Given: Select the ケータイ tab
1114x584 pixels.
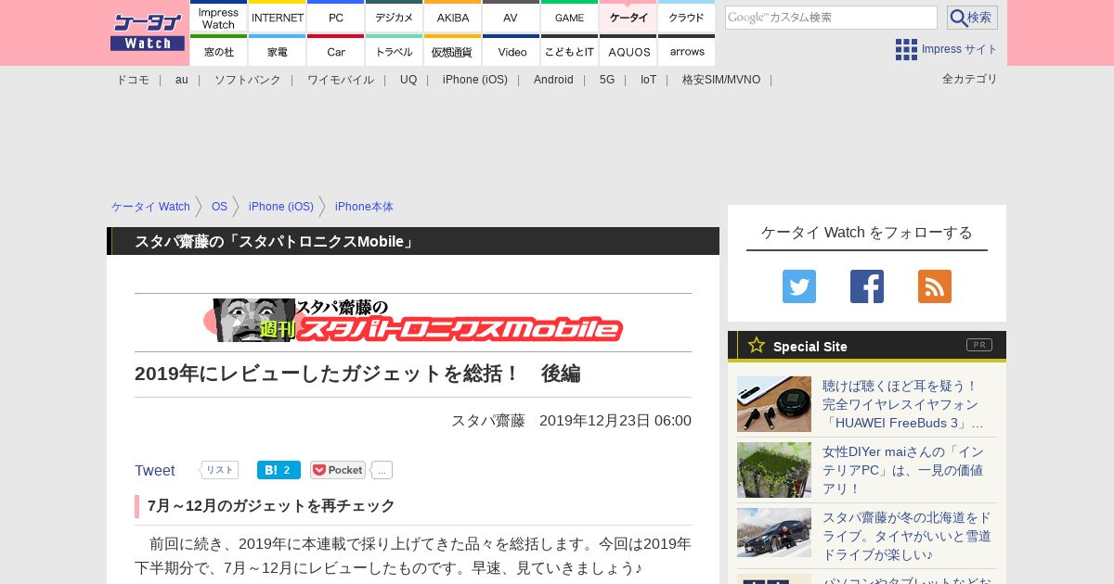Looking at the screenshot, I should [628, 17].
